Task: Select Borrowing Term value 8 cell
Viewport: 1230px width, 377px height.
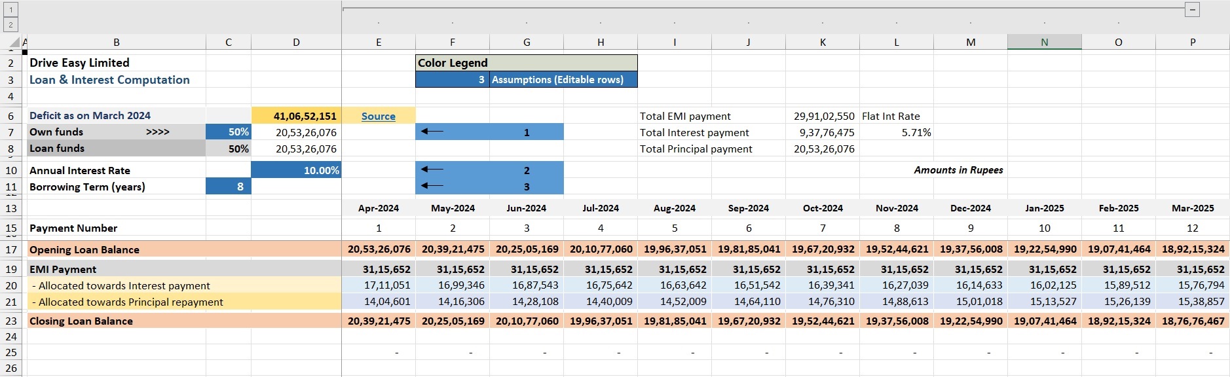Action: 229,187
